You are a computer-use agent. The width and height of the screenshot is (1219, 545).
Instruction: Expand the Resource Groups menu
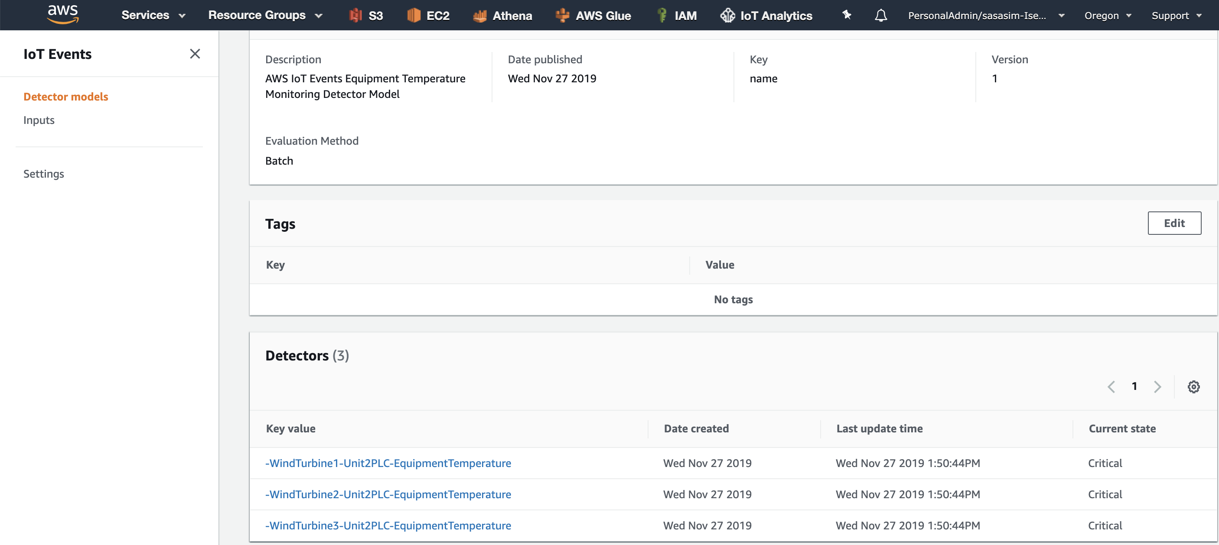[265, 15]
